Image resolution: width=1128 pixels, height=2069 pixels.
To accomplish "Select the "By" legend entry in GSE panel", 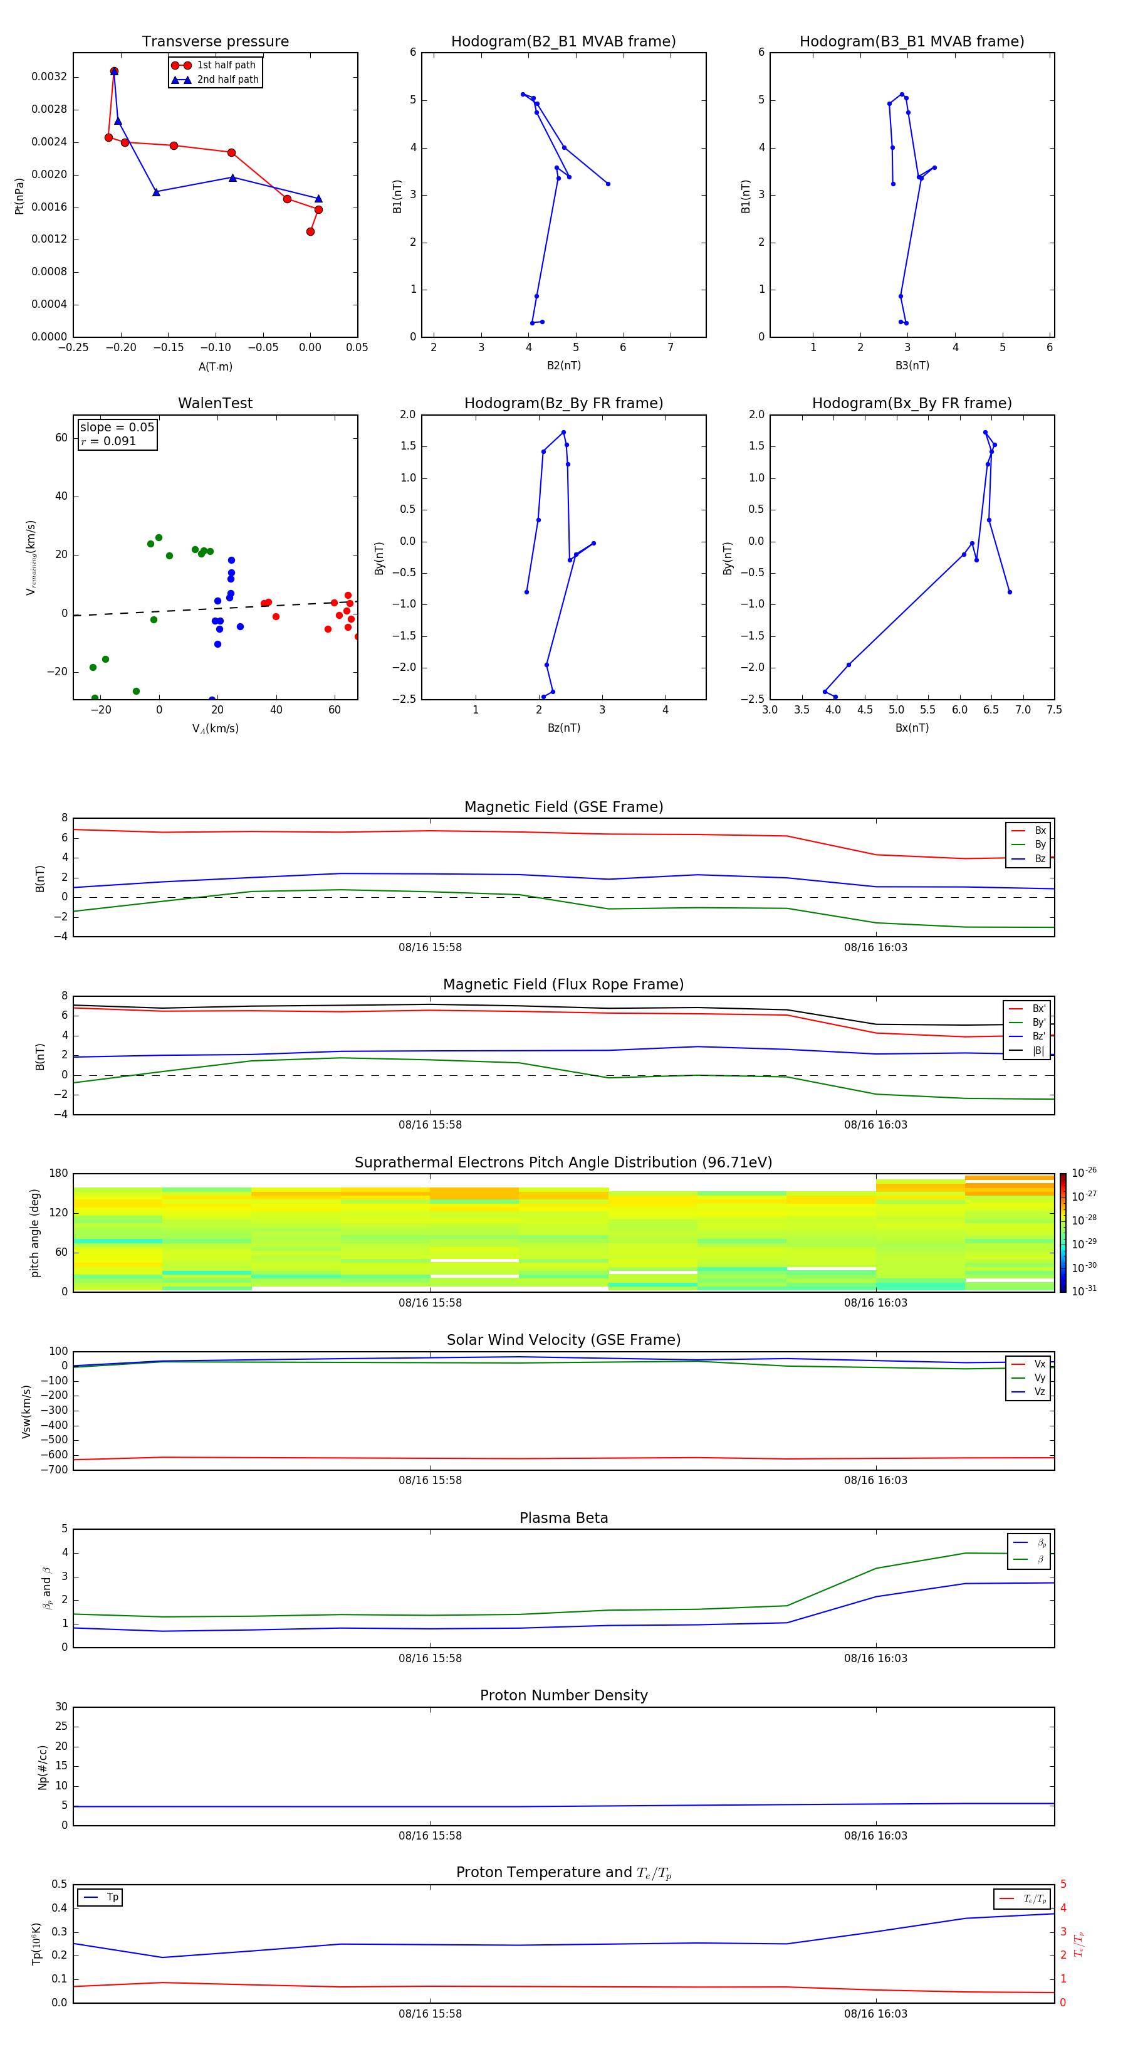I will coord(1029,844).
